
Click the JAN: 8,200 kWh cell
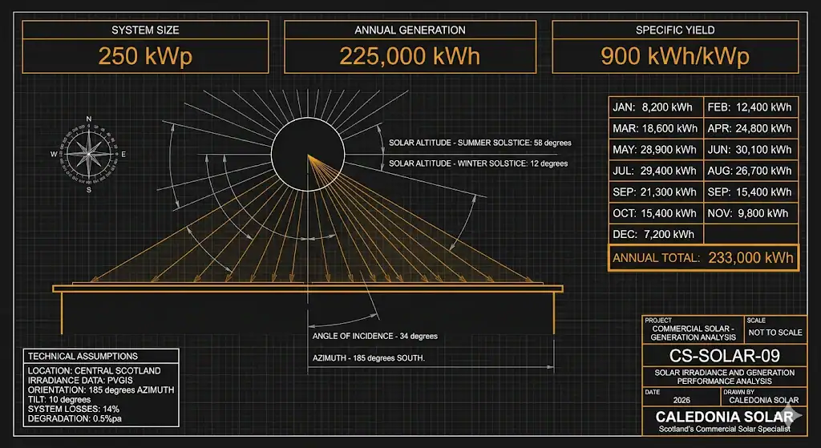[x=656, y=107]
